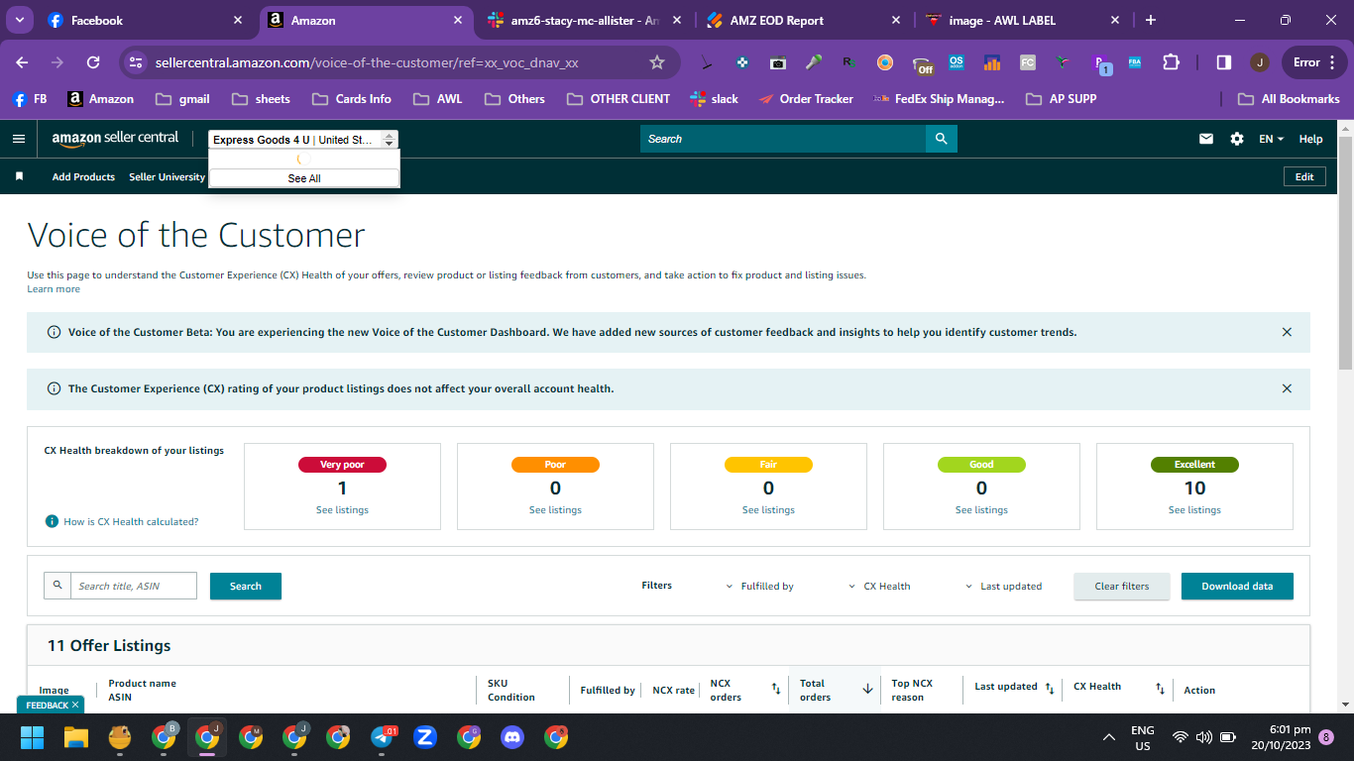Viewport: 1354px width, 761px height.
Task: Click How is CX Health calculated link
Action: click(131, 521)
